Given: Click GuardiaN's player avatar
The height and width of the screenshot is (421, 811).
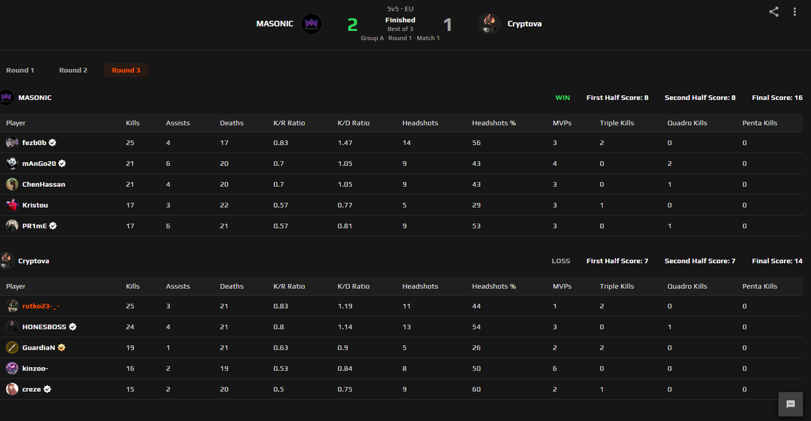Looking at the screenshot, I should [x=12, y=347].
